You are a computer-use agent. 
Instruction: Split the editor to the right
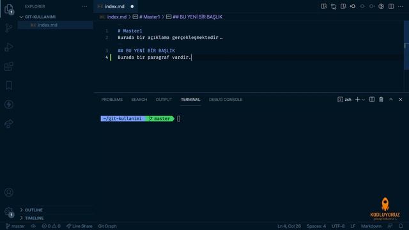click(391, 6)
